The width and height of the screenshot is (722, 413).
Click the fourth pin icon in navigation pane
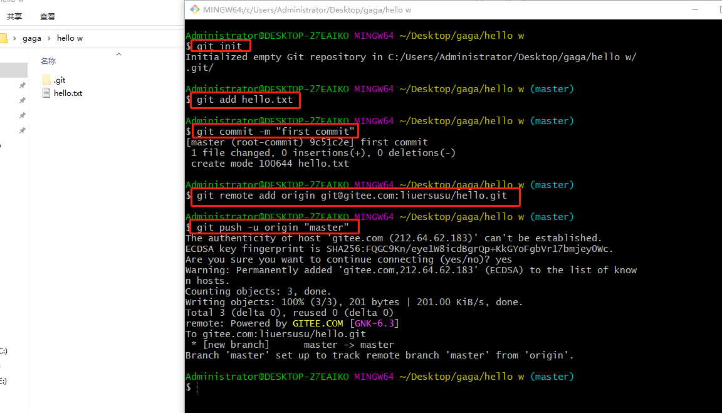pyautogui.click(x=22, y=131)
